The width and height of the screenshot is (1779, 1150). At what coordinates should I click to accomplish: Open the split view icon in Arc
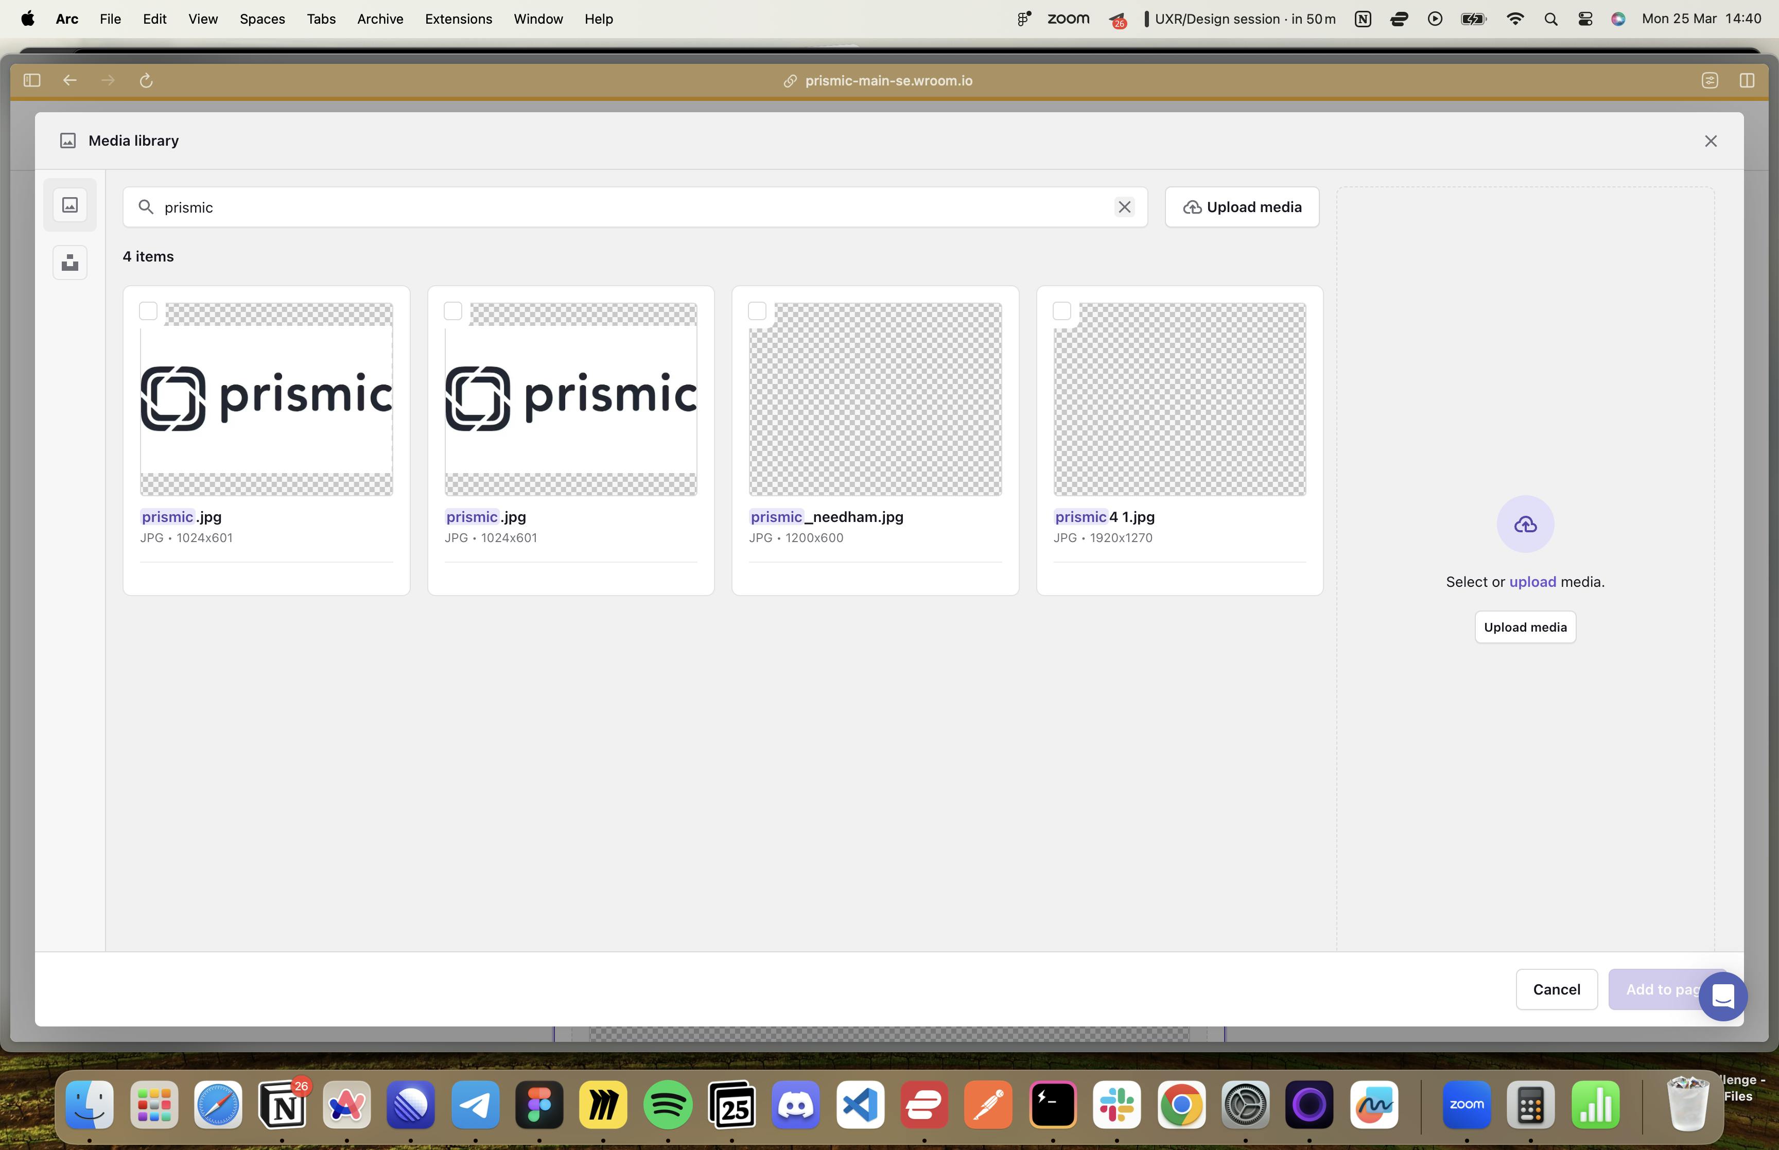pyautogui.click(x=1747, y=81)
